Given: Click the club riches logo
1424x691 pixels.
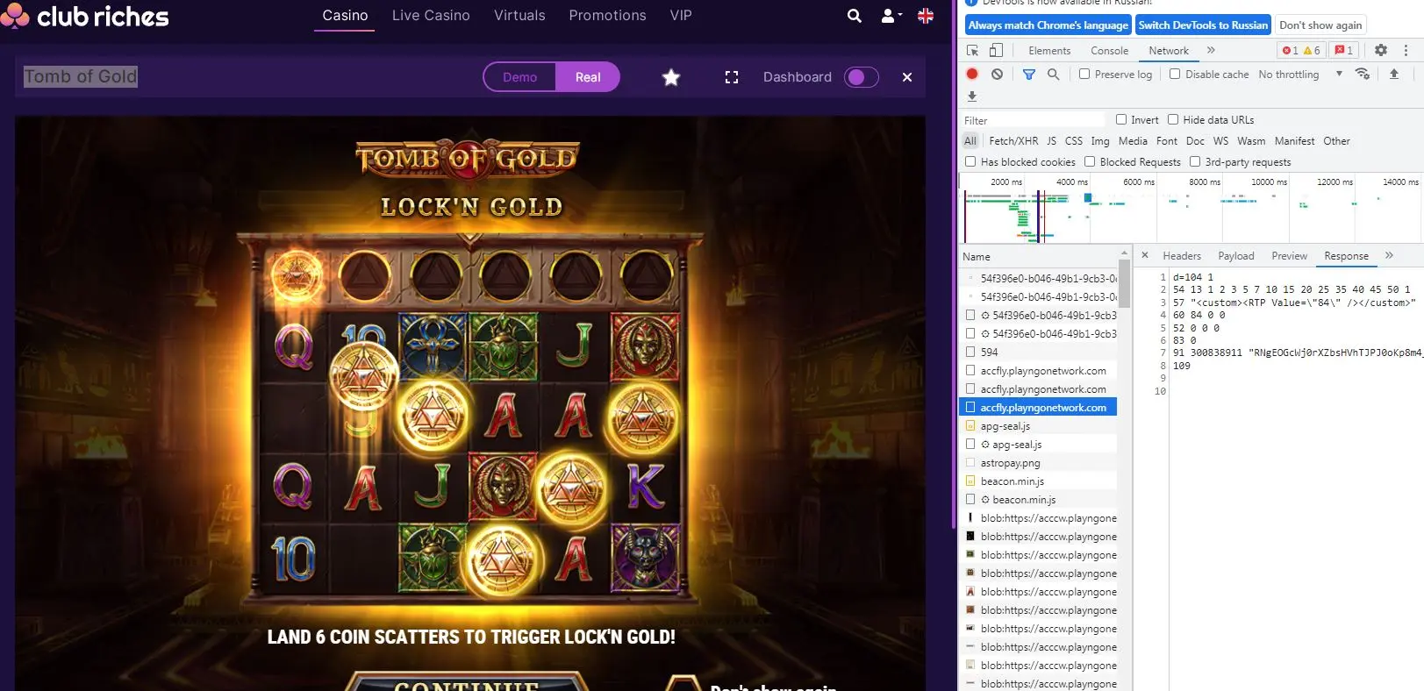Looking at the screenshot, I should click(85, 17).
